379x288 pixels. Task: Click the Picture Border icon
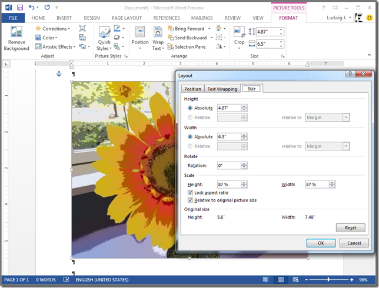(x=117, y=28)
